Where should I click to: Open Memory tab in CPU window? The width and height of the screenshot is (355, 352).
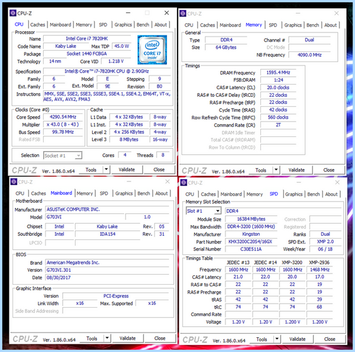point(84,25)
